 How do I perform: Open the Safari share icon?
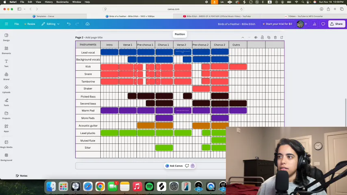pos(328,9)
